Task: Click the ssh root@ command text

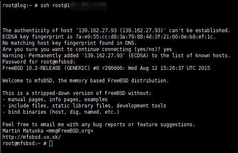Action: [x=55, y=5]
